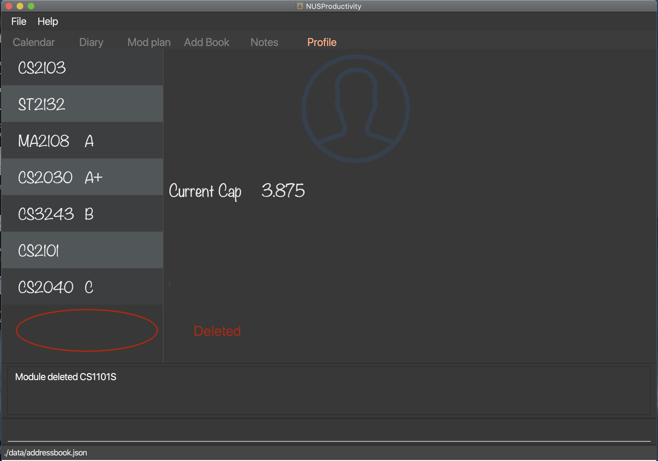
Task: Select the CS2040 module with grade C
Action: [82, 286]
